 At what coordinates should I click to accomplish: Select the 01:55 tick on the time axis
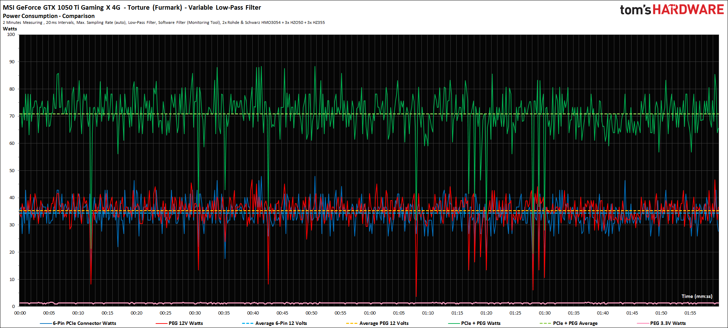tap(690, 313)
